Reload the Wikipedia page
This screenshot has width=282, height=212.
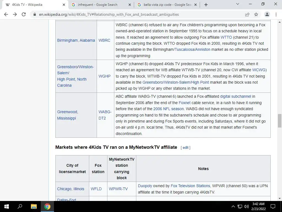tap(24, 14)
